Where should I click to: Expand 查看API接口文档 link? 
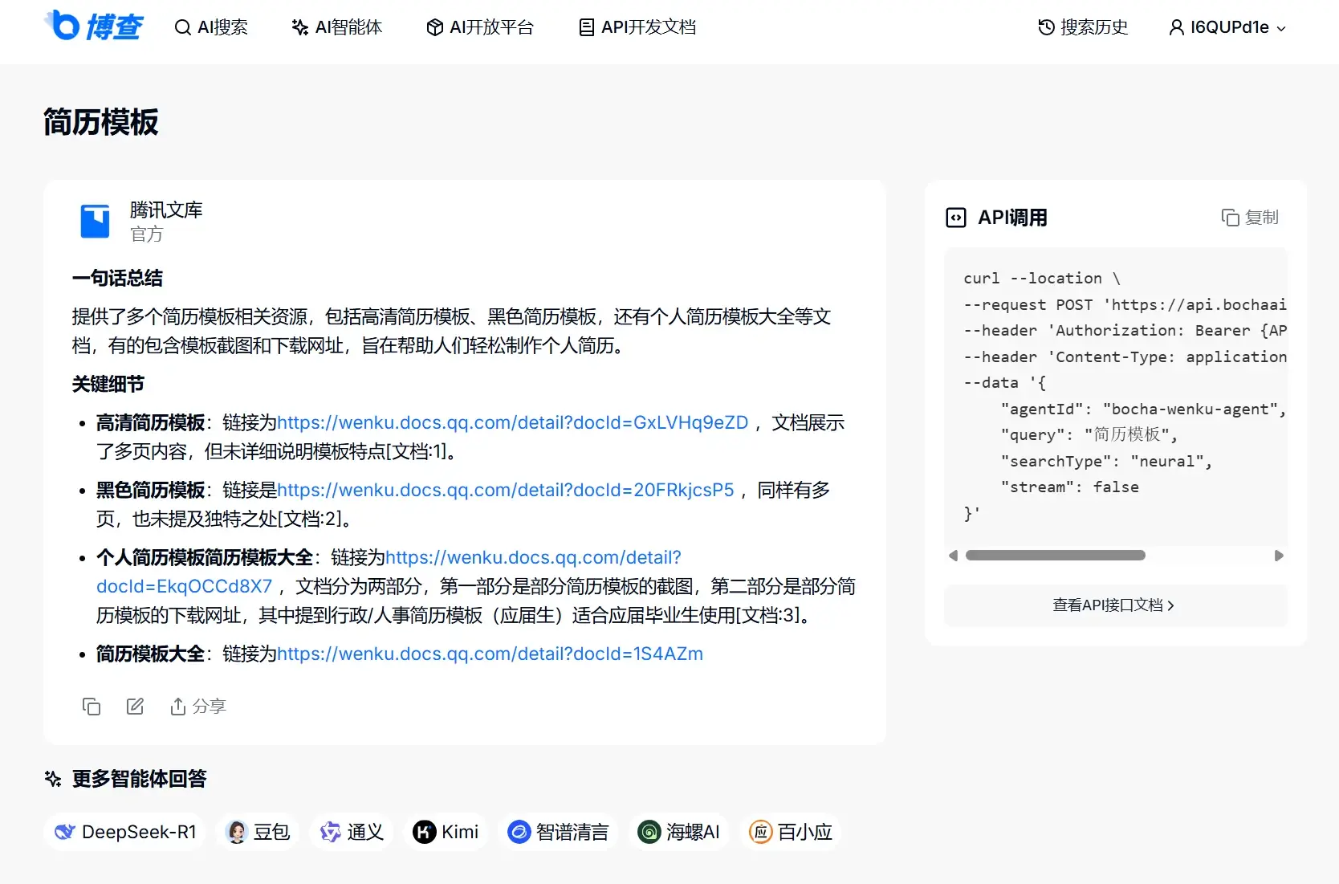pos(1114,605)
